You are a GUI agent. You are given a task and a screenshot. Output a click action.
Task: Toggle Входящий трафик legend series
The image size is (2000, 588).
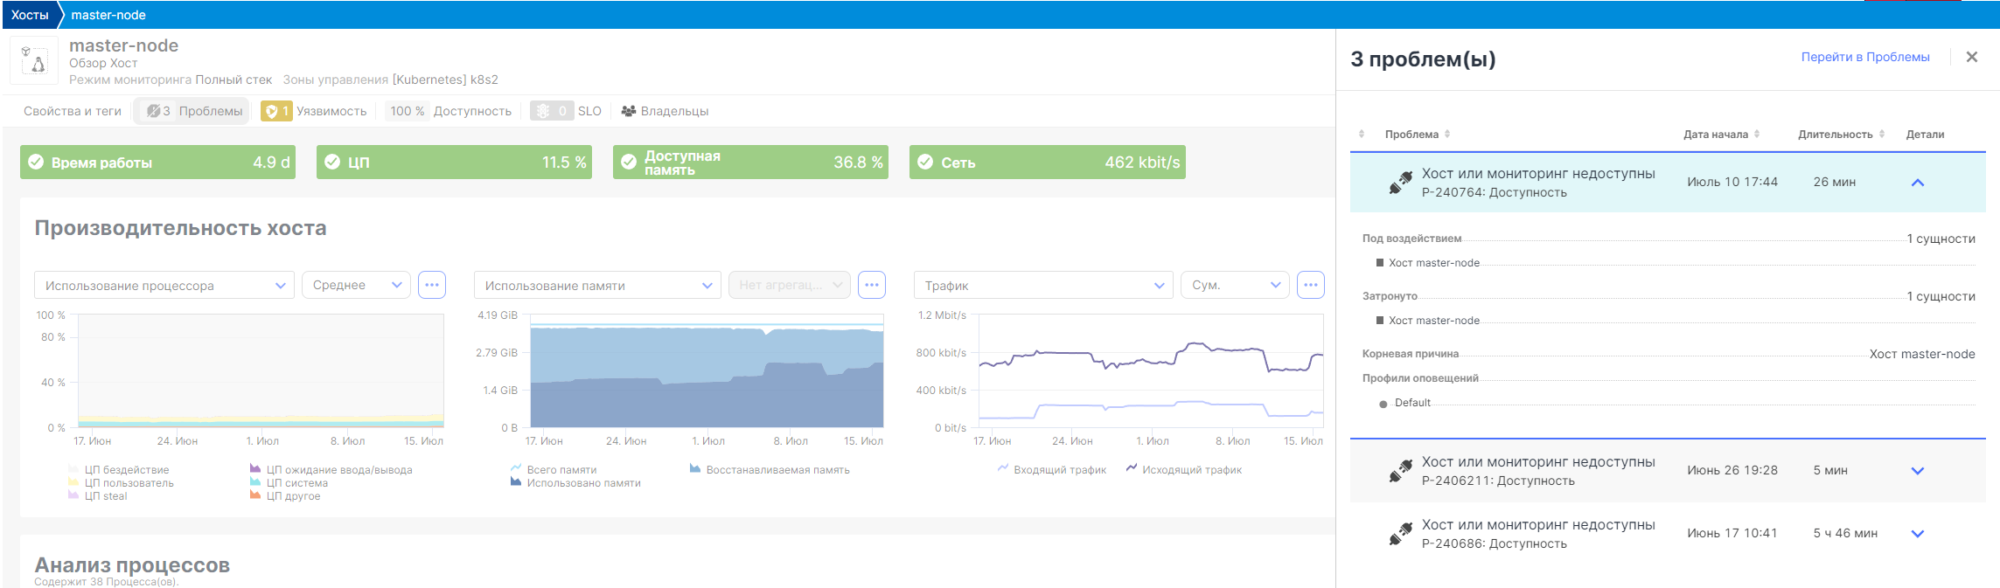click(x=1059, y=470)
